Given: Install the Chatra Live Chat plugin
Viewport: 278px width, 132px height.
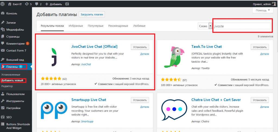Looking at the screenshot, I should click(x=260, y=100).
